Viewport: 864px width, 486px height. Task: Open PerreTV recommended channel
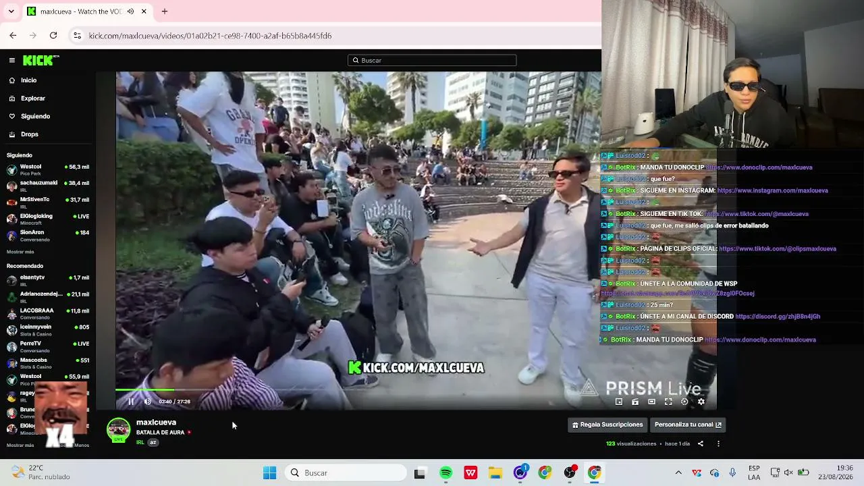point(47,346)
